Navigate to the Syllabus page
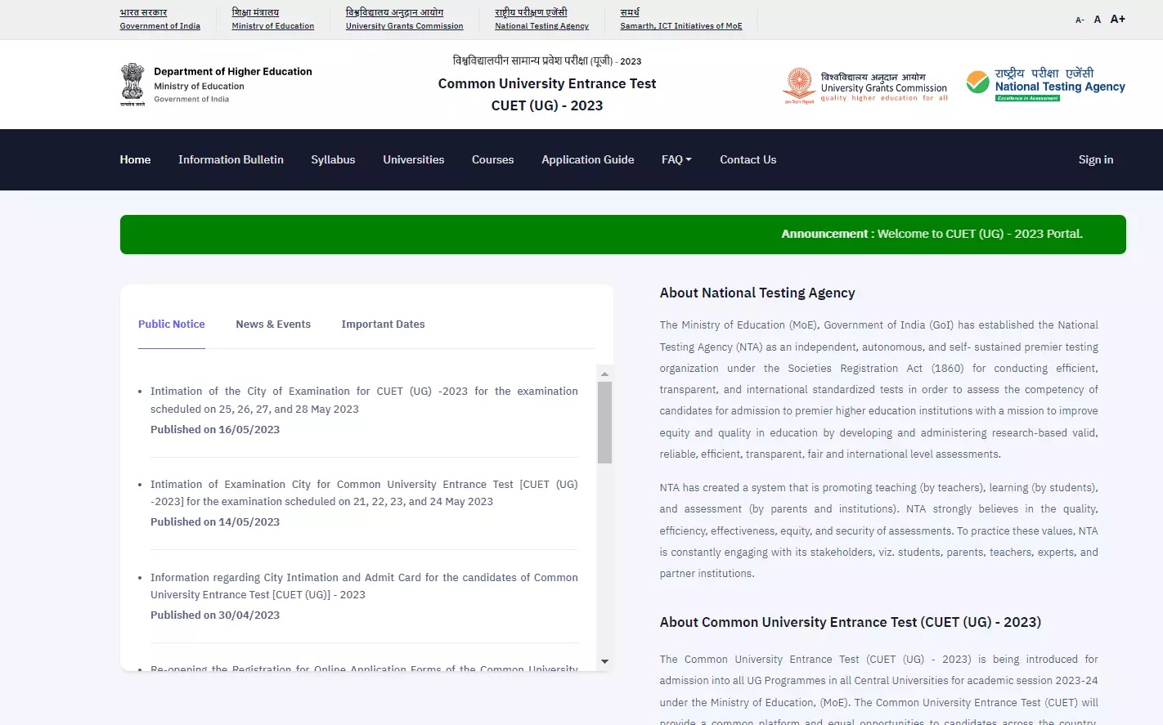This screenshot has width=1163, height=725. [x=333, y=159]
